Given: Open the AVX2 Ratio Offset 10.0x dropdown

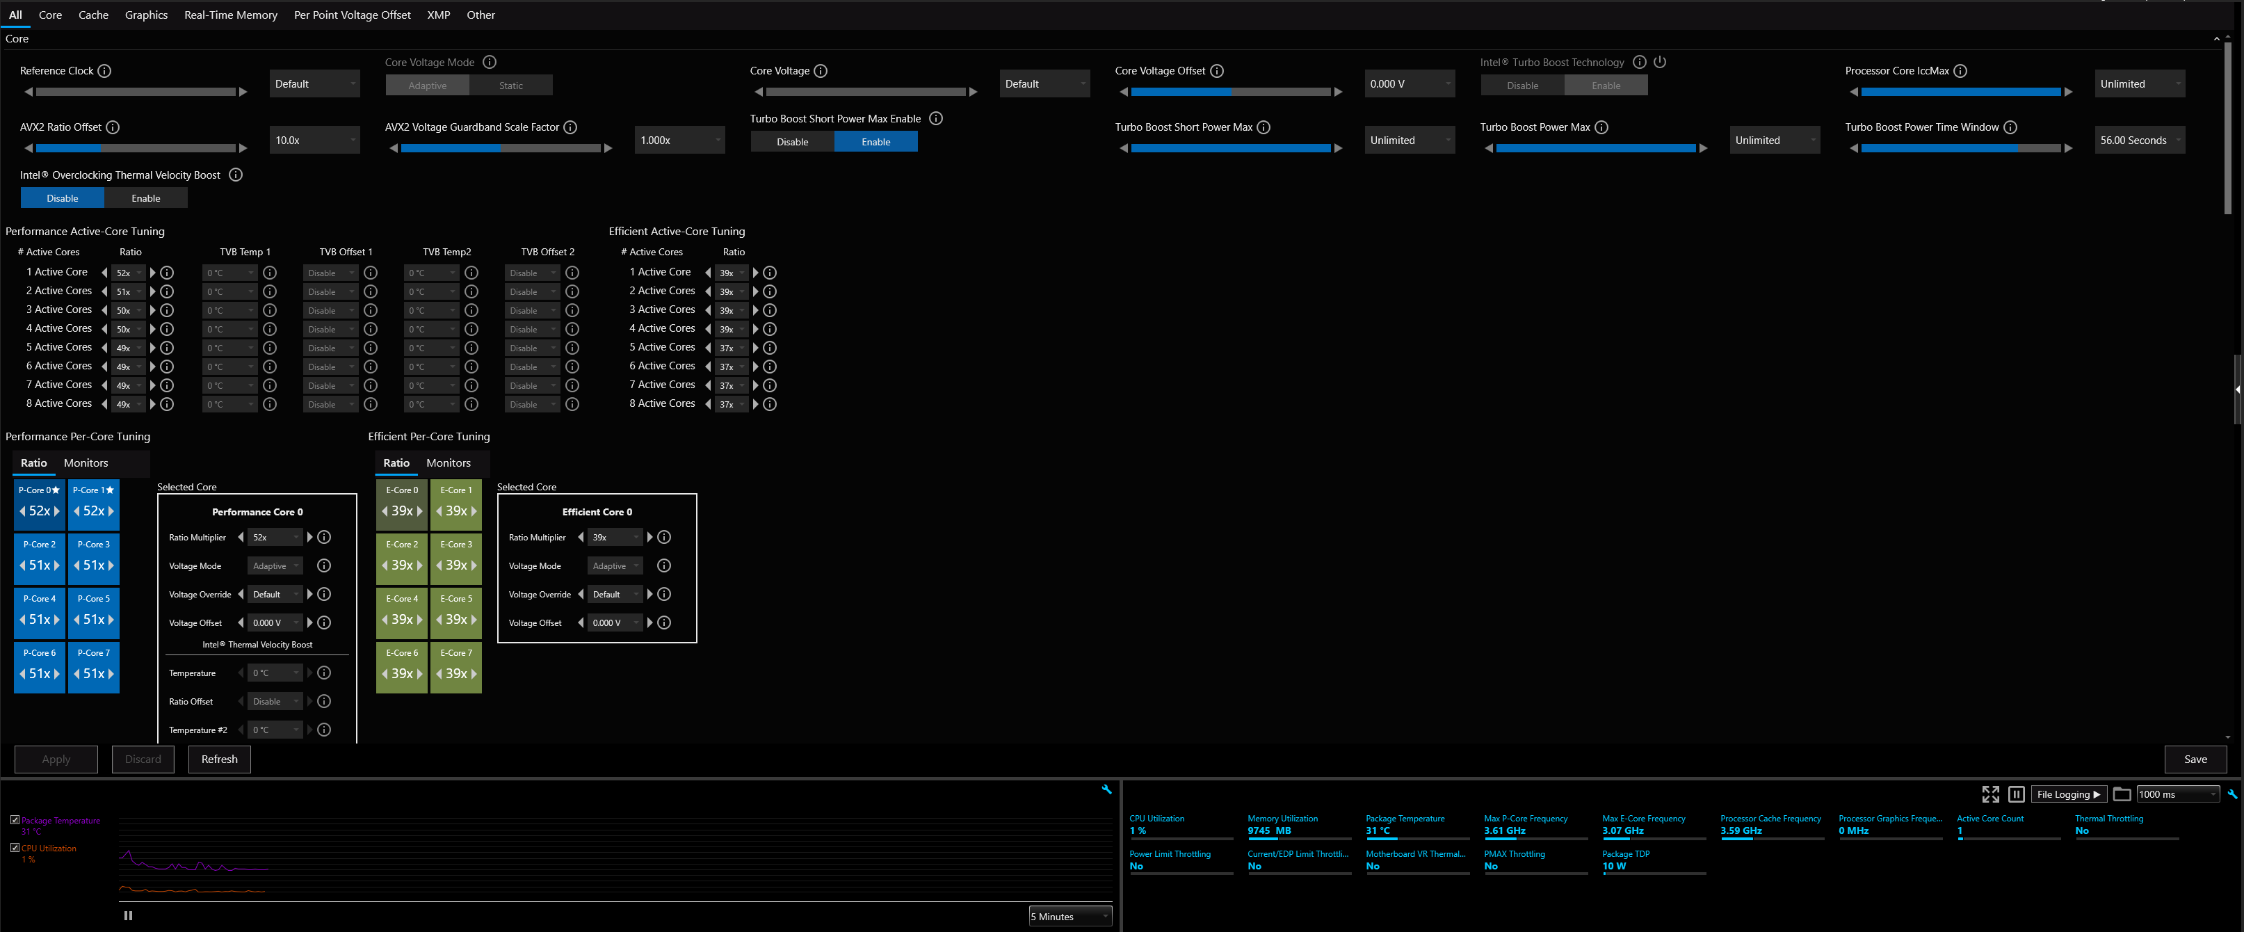Looking at the screenshot, I should pos(314,140).
